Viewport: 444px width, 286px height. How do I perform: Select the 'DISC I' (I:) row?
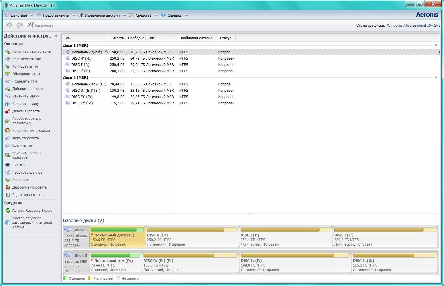pos(251,65)
